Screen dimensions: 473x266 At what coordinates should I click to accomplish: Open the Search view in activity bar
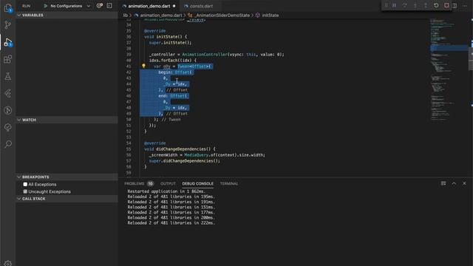[x=8, y=144]
